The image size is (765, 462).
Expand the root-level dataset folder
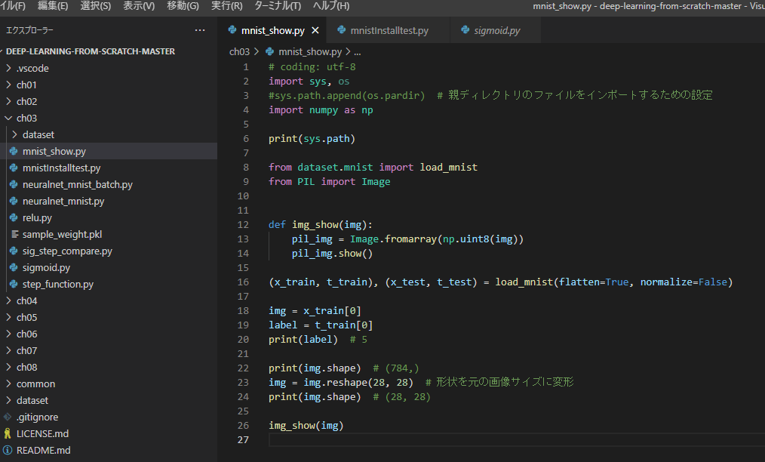[x=8, y=400]
